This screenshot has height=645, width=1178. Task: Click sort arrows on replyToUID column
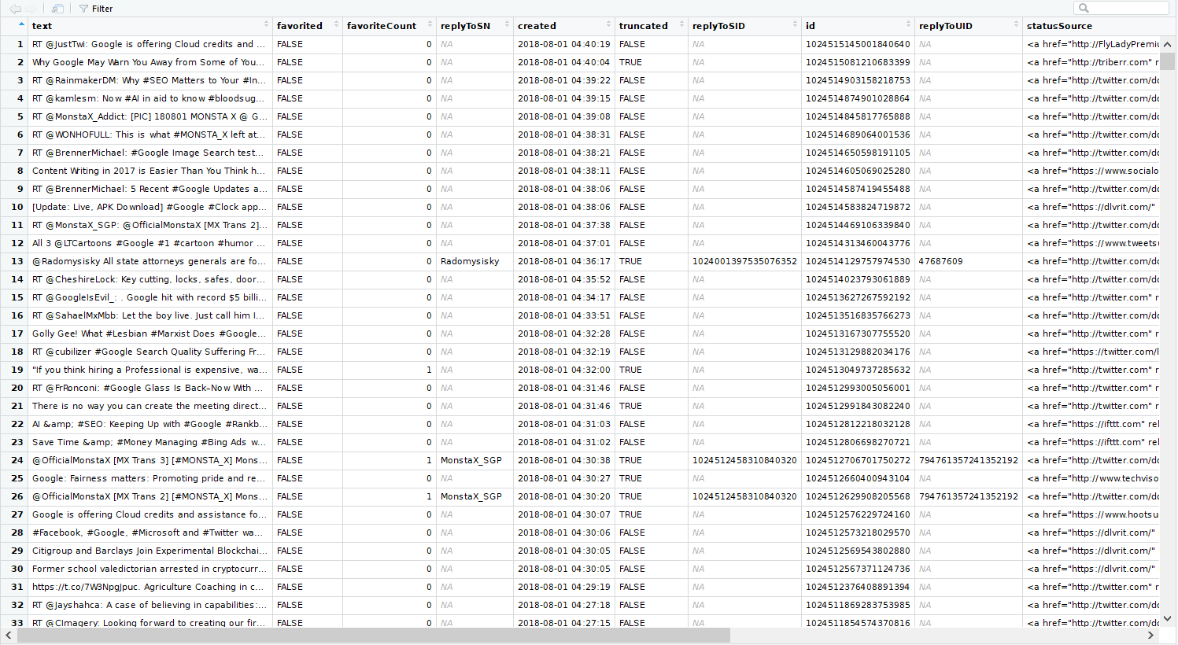(x=1016, y=25)
